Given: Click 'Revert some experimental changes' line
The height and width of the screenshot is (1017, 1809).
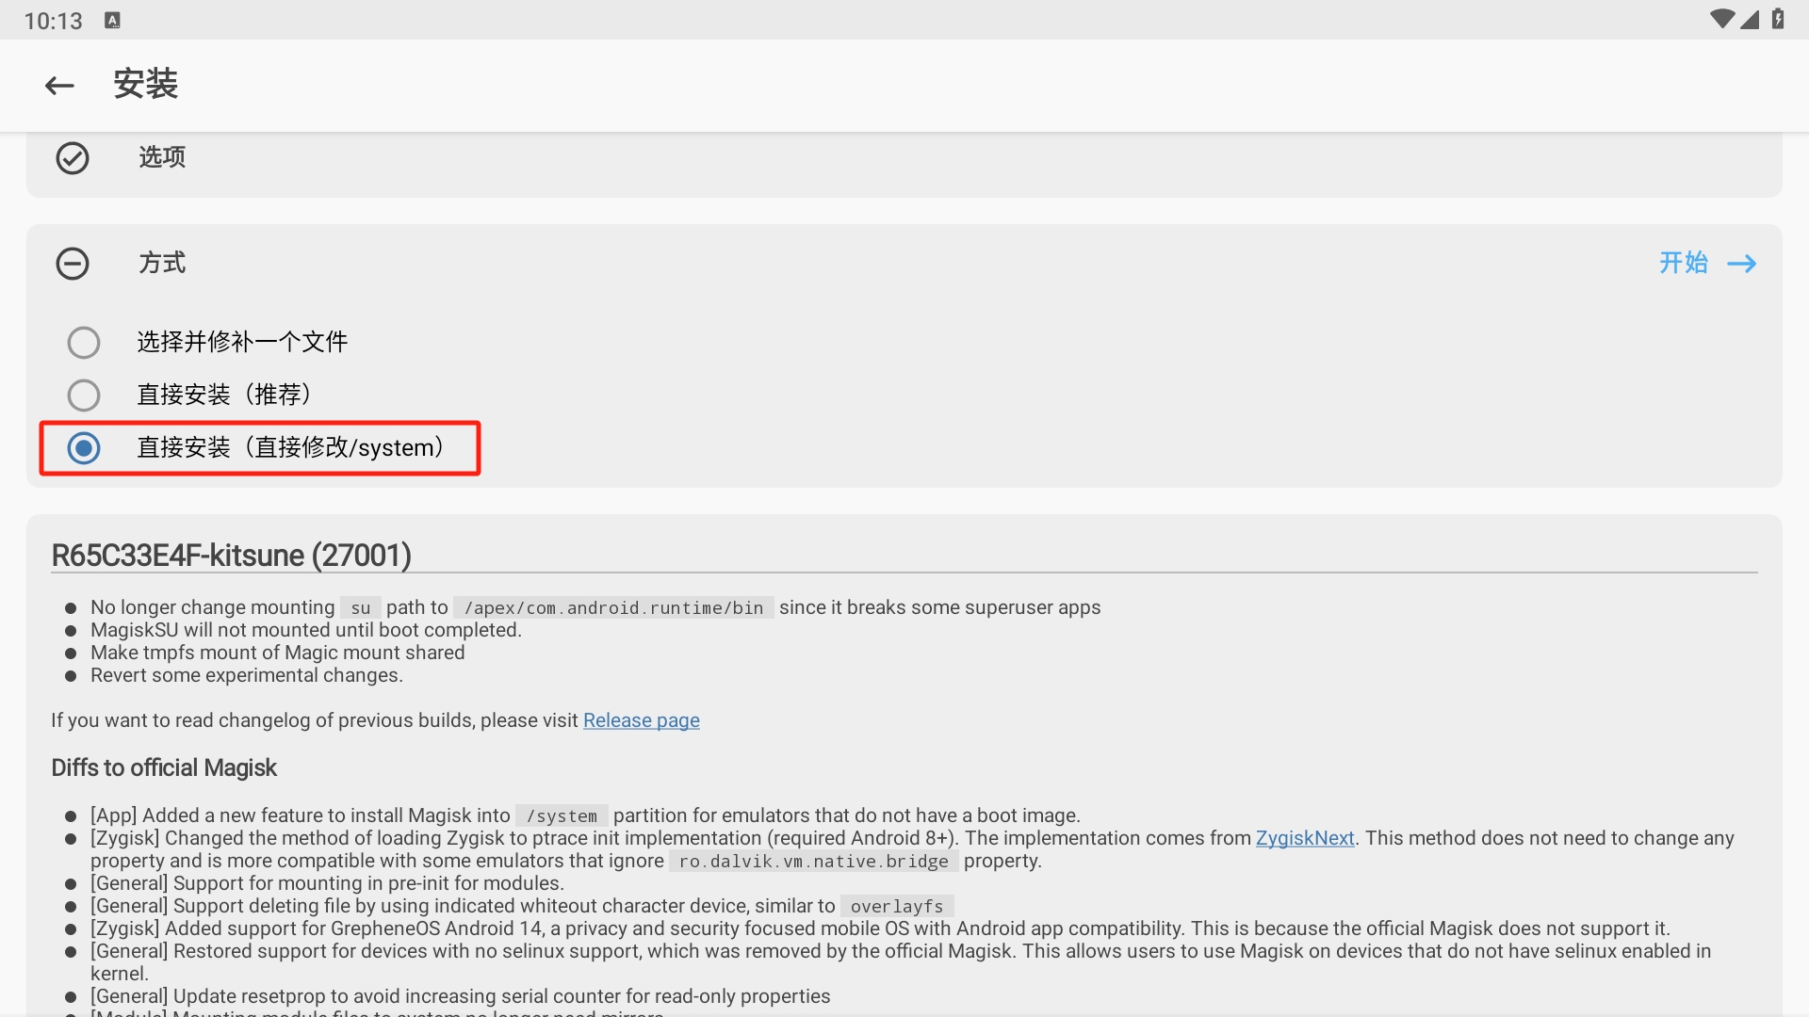Looking at the screenshot, I should [247, 675].
